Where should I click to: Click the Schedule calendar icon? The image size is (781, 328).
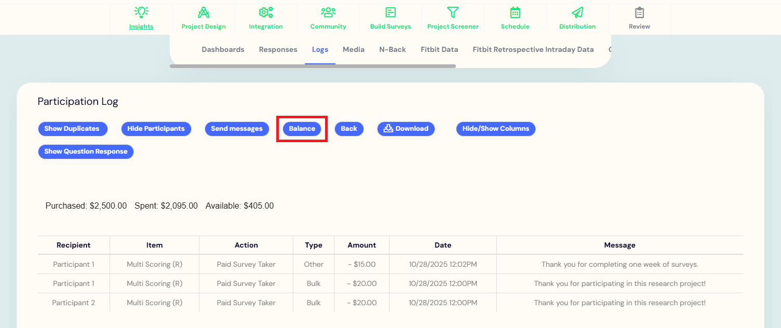(515, 12)
